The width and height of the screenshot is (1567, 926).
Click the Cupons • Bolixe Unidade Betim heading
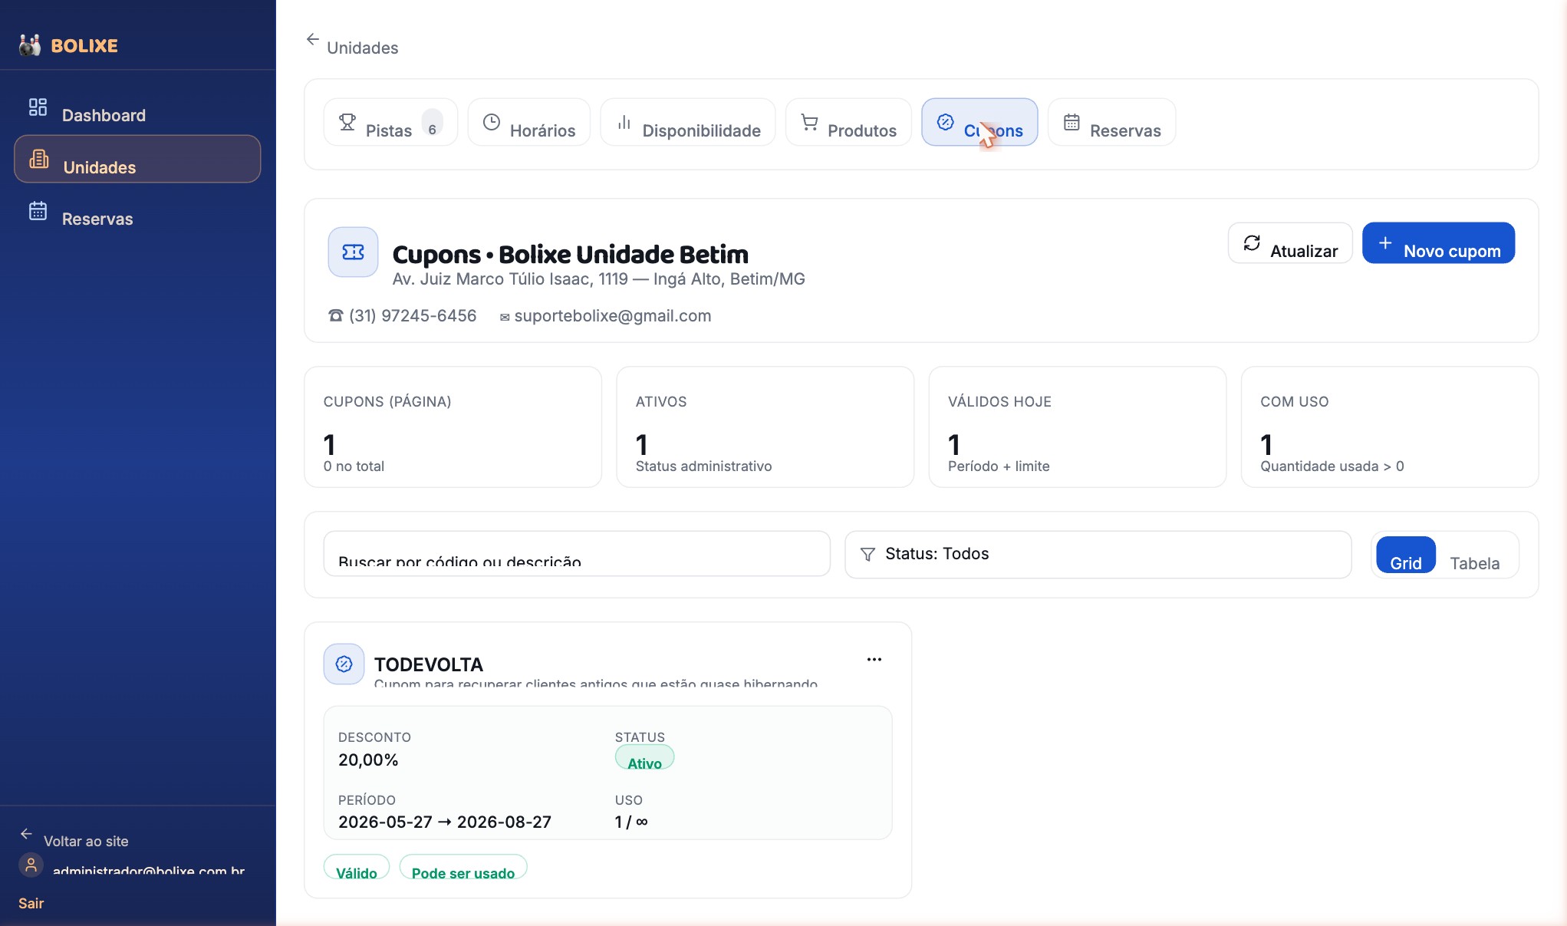570,254
